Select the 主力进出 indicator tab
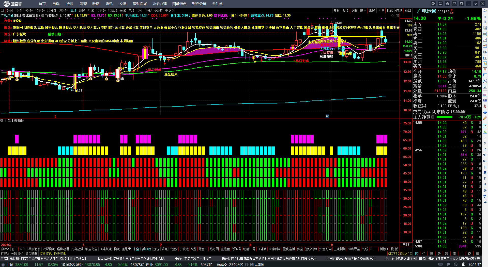 coord(127,249)
